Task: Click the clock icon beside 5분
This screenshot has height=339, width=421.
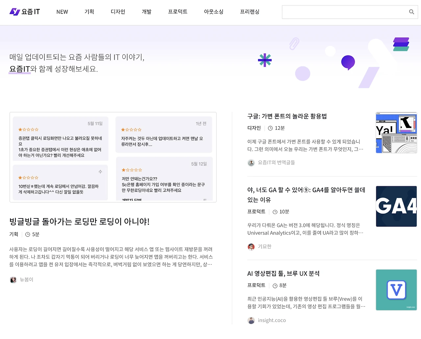Action: pos(28,235)
